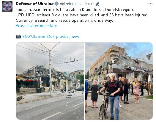Click the edit pencil icon after the timestamp
The image size is (156, 122).
(97, 4)
